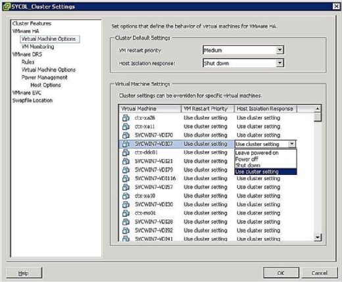342x282 pixels.
Task: Click the cluster icon in the title bar
Action: (x=7, y=7)
